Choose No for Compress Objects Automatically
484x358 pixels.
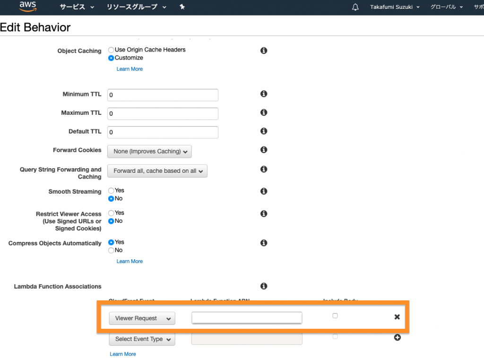(x=111, y=250)
